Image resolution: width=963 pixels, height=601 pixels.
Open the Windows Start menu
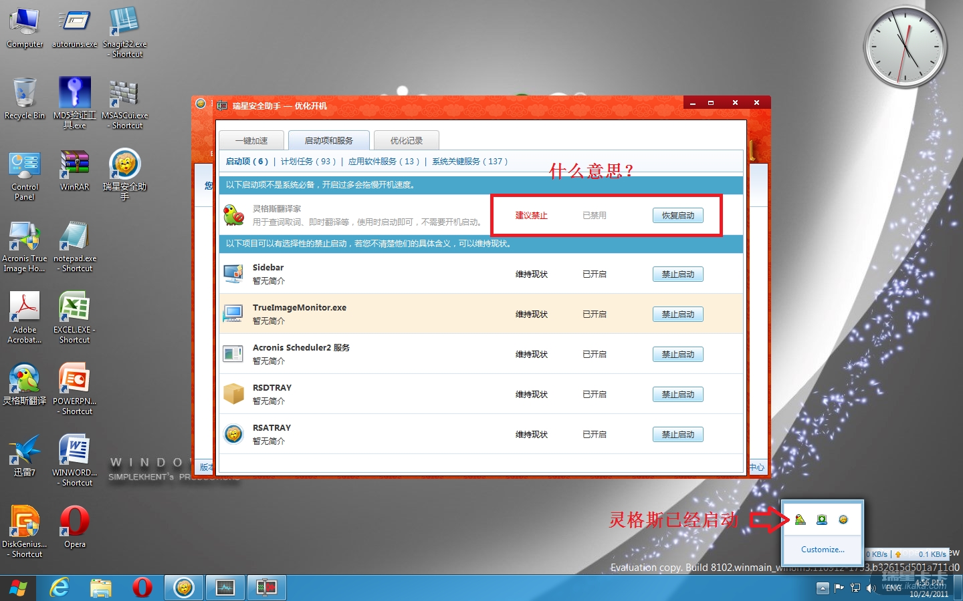pyautogui.click(x=18, y=588)
